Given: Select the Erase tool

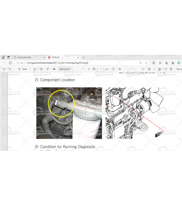Looking at the screenshot, I should [35, 69].
